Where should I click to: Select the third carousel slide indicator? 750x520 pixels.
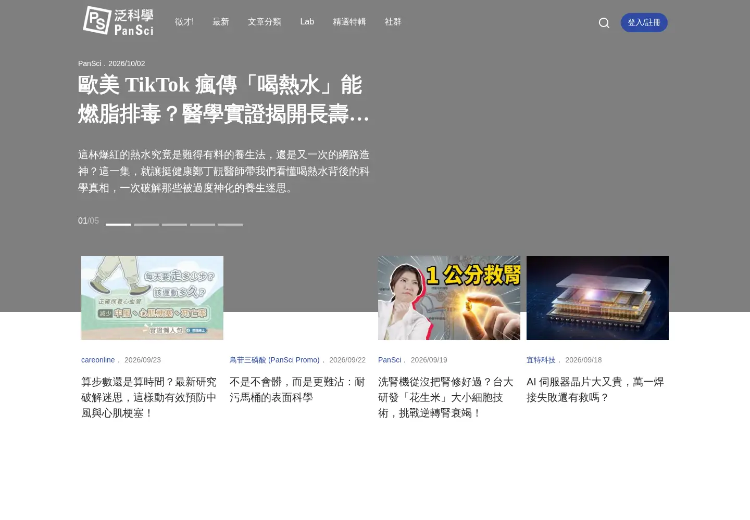click(x=174, y=225)
